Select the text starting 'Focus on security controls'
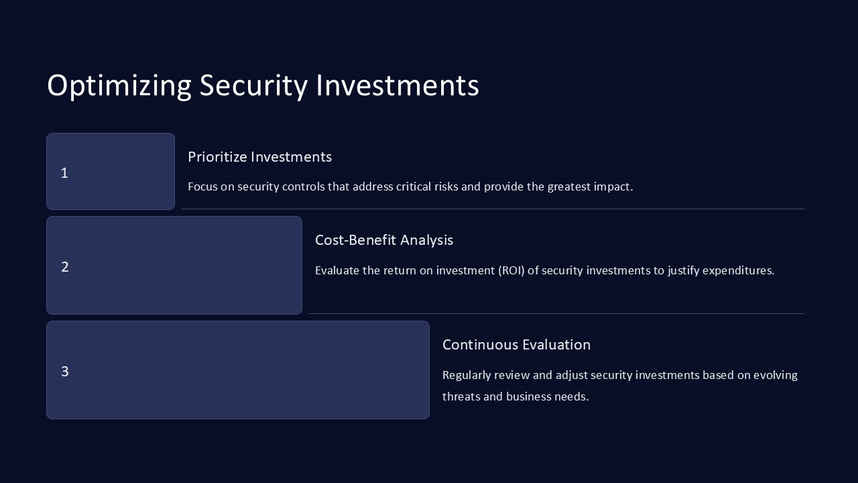858x483 pixels. 410,186
